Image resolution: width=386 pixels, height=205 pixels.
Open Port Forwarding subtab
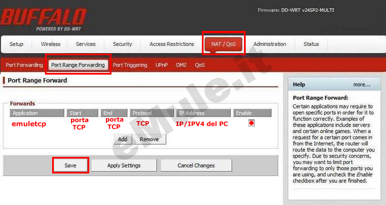coord(24,65)
